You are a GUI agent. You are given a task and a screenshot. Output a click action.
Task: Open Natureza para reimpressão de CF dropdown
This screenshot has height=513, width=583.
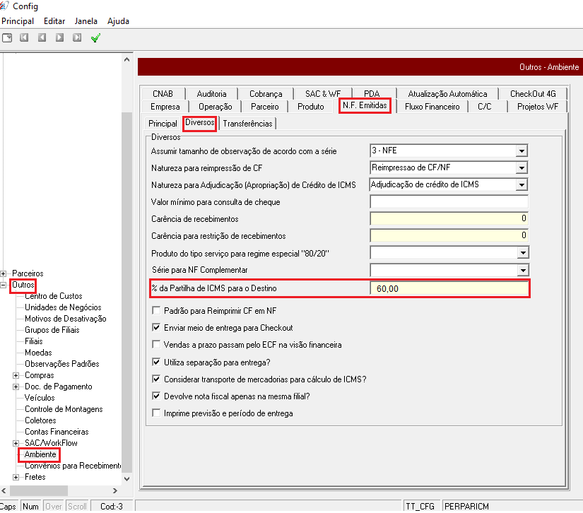pos(522,167)
